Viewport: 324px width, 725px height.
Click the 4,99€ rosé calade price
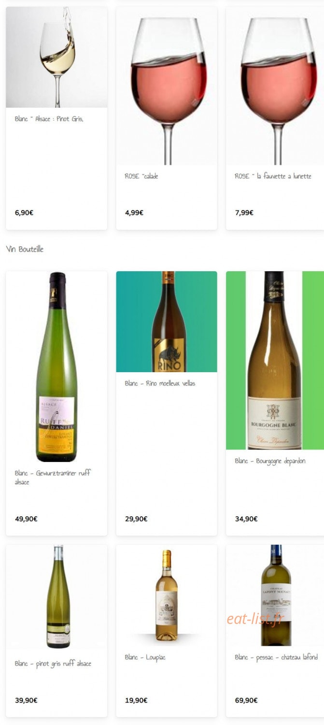(134, 213)
